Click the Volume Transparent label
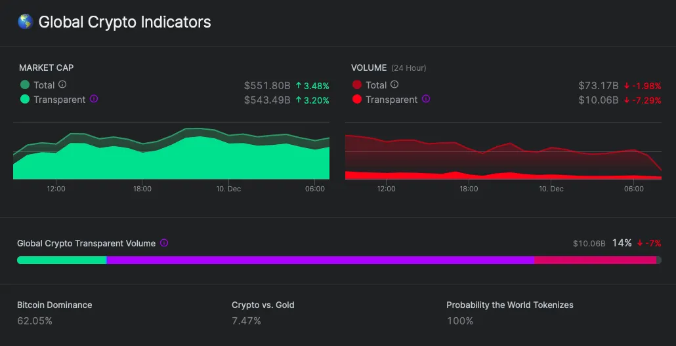 click(x=391, y=100)
